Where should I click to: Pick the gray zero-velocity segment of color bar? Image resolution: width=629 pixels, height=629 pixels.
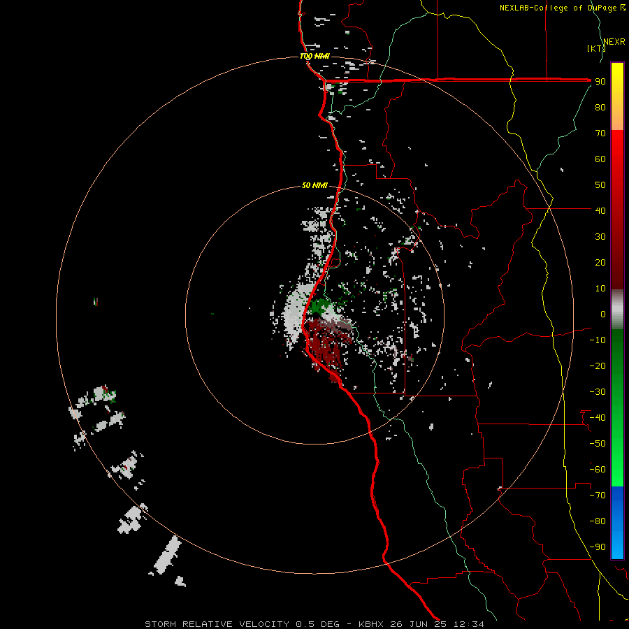click(x=617, y=310)
